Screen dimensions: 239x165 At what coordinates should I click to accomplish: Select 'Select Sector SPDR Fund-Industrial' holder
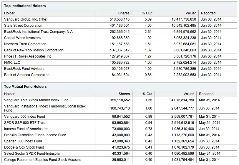tap(32, 154)
